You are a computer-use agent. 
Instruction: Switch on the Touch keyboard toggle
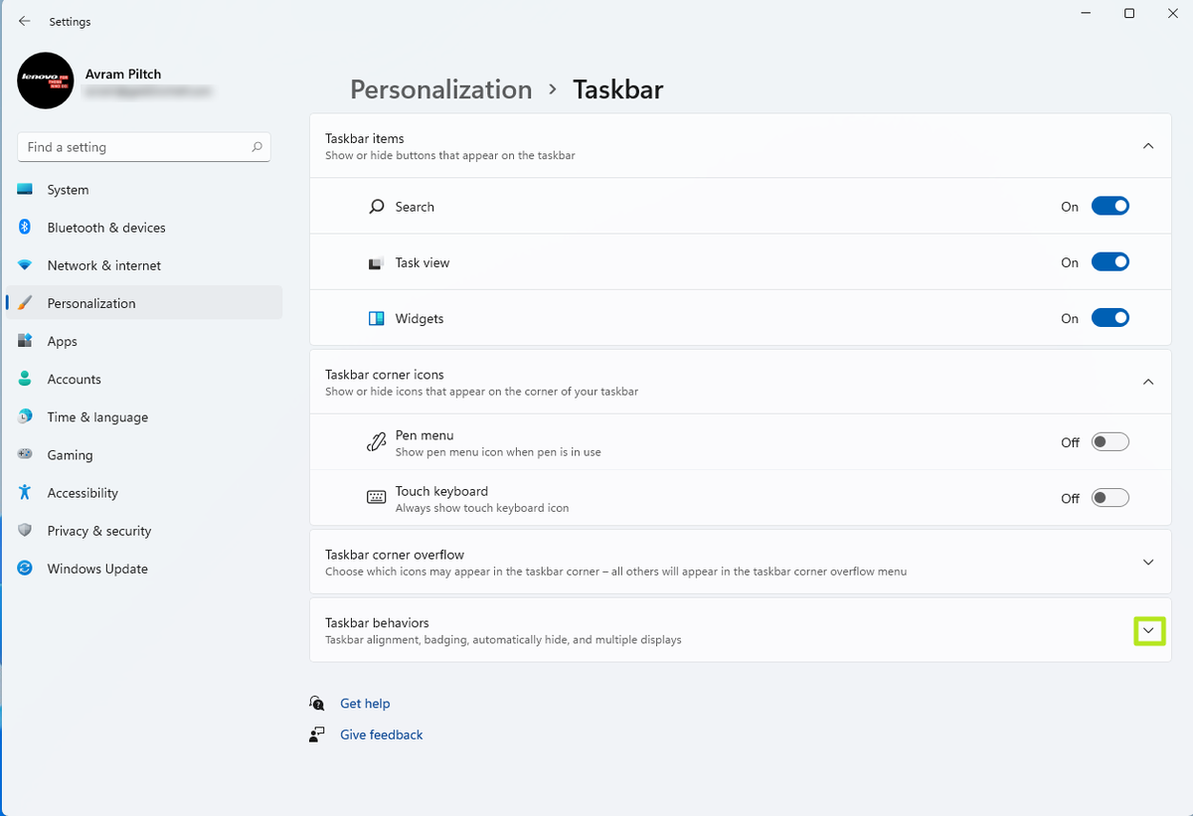tap(1109, 498)
